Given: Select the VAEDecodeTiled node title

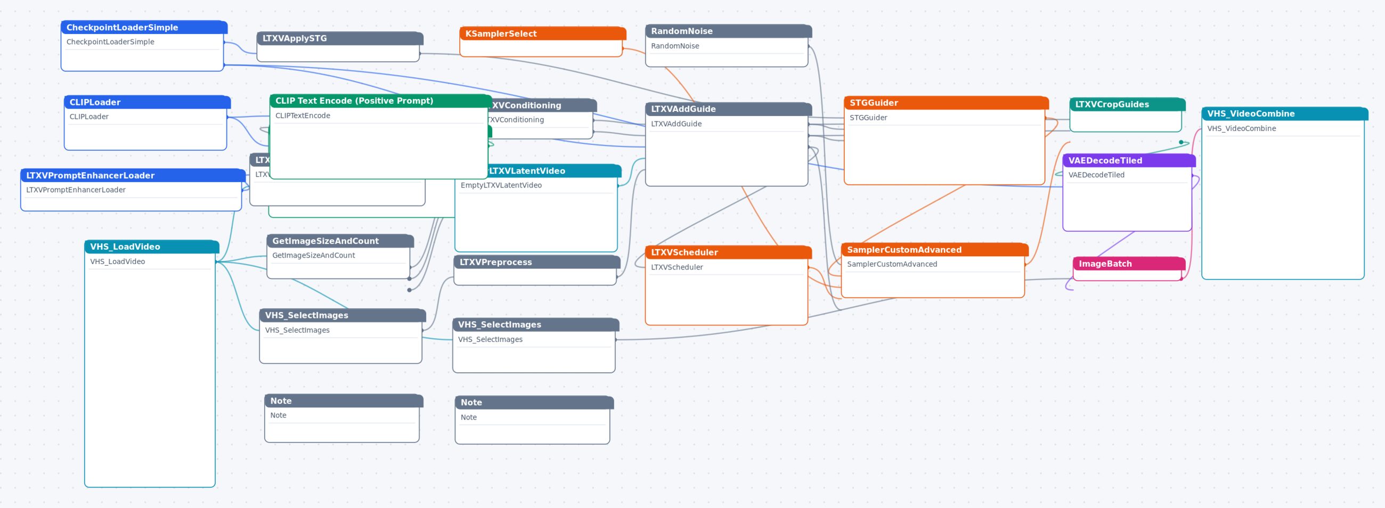Looking at the screenshot, I should 1105,160.
